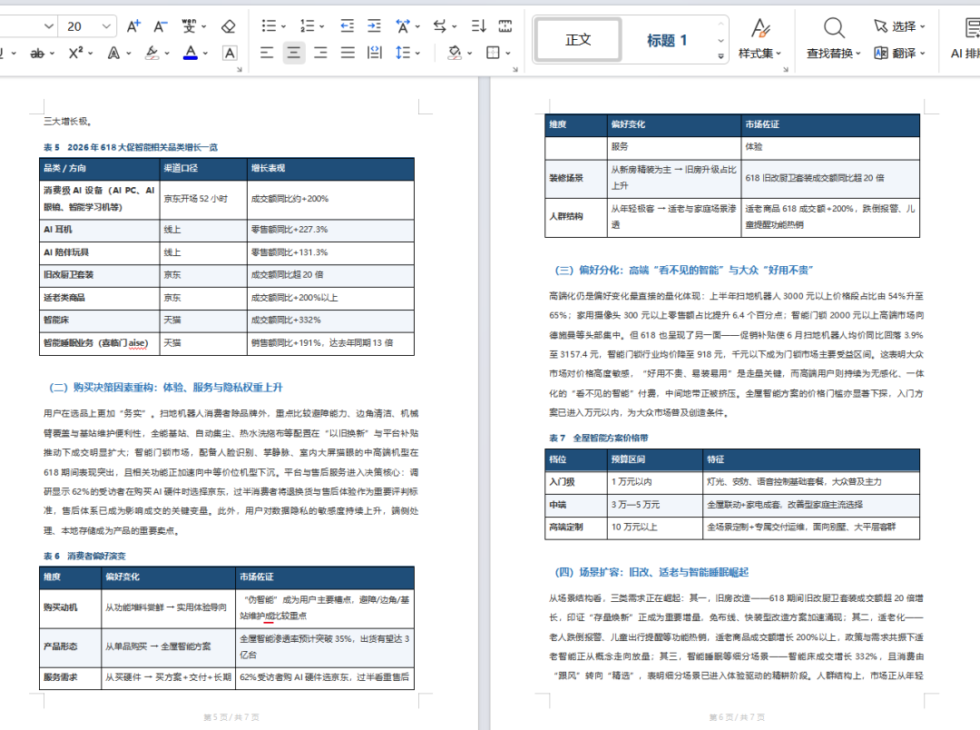Click table cell 智能床

[x=100, y=321]
